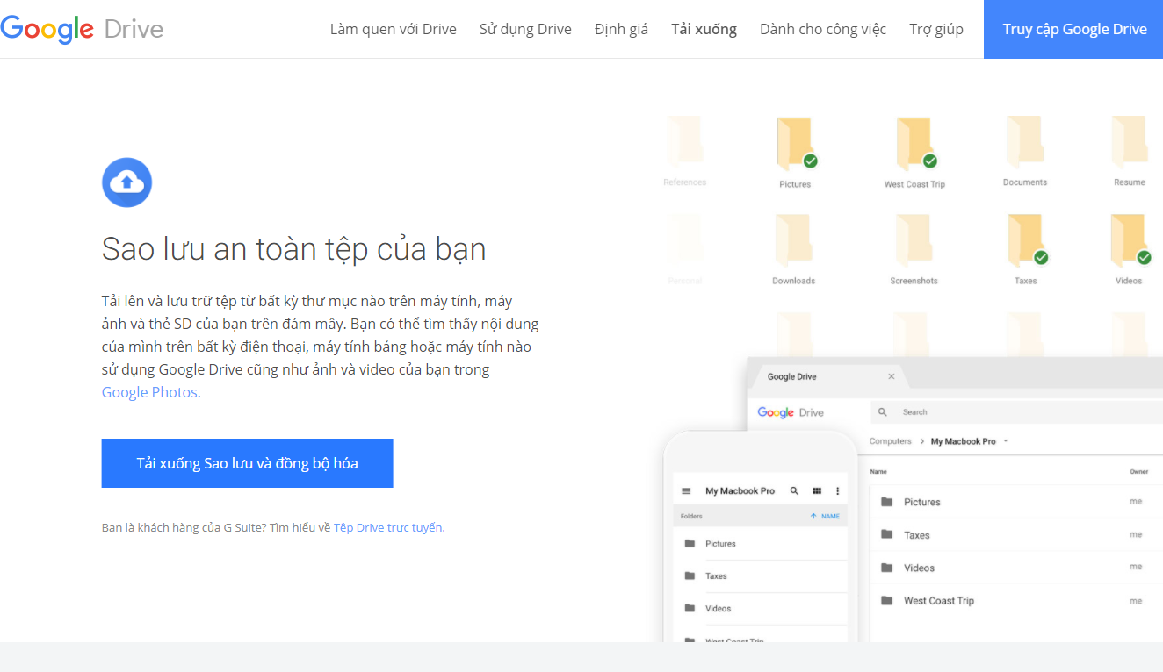1163x672 pixels.
Task: Click the blue cloud upload icon
Action: point(127,182)
